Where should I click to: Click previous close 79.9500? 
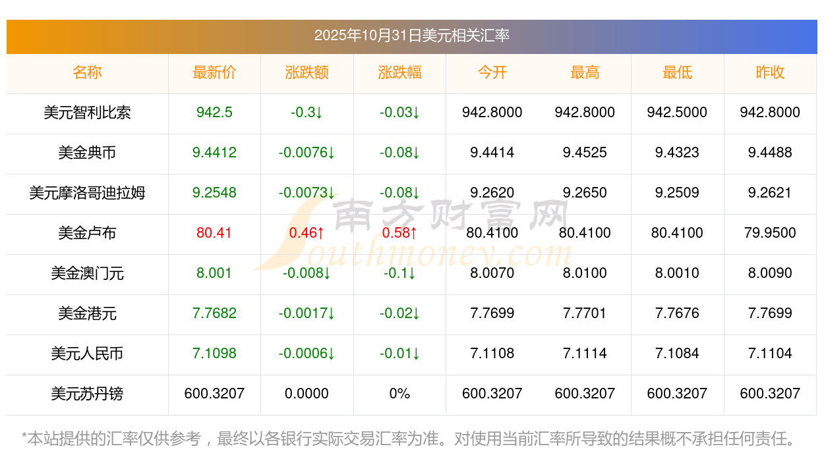tap(770, 233)
